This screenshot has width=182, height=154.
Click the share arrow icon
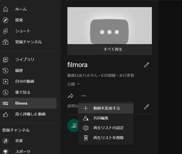[71, 96]
